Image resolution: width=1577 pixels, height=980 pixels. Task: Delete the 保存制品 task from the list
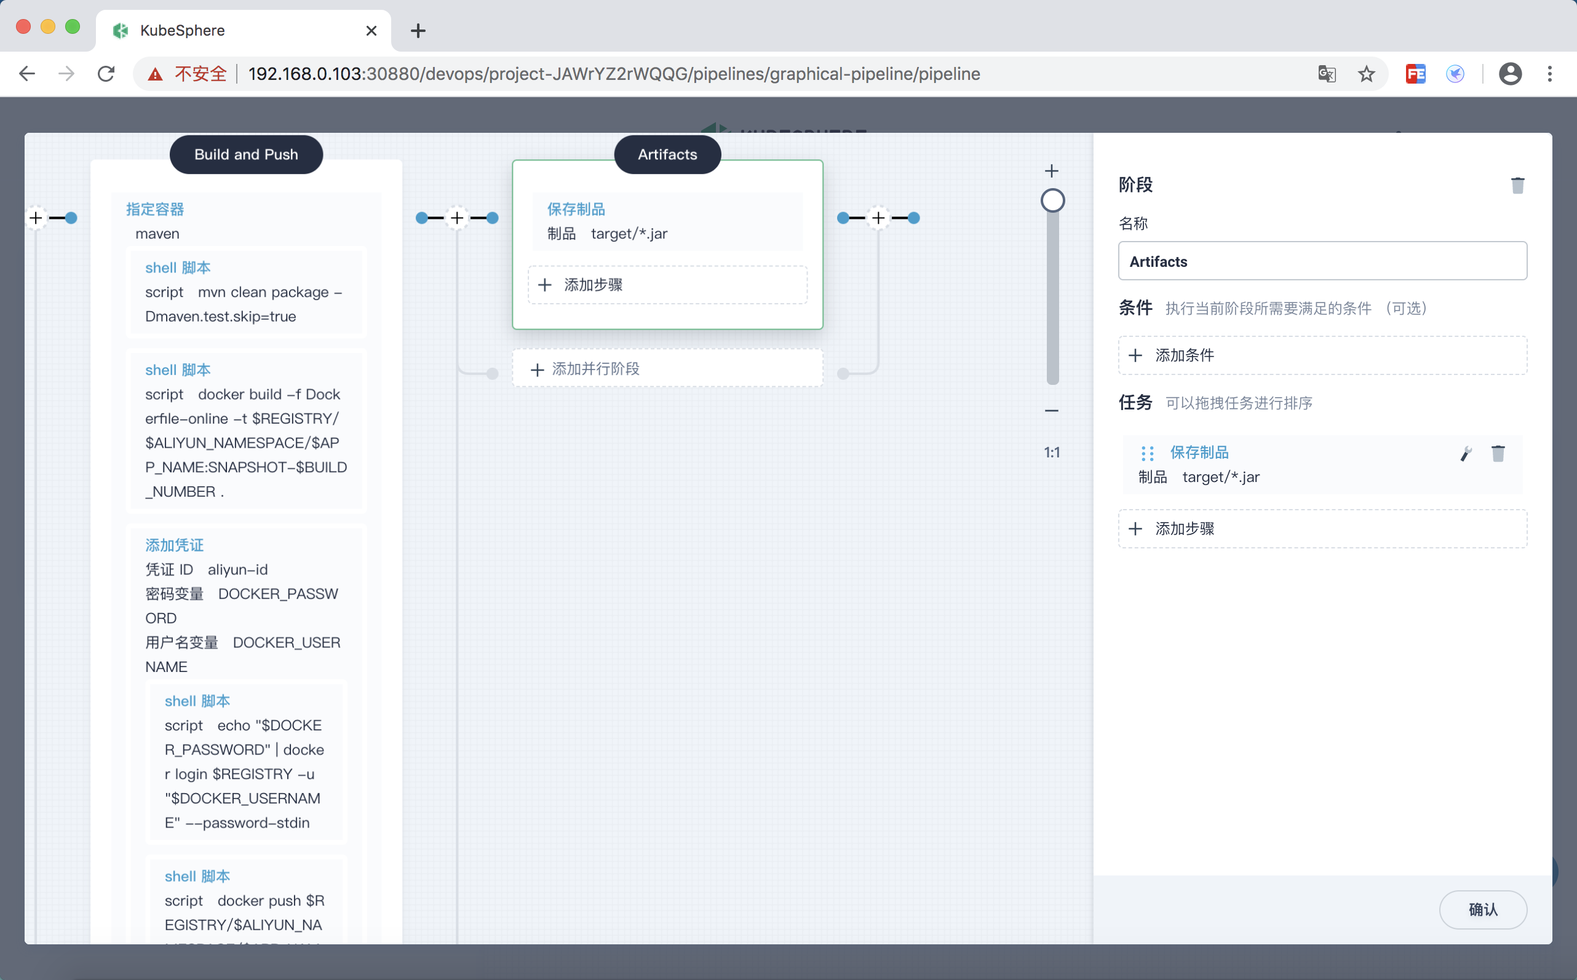click(1498, 453)
